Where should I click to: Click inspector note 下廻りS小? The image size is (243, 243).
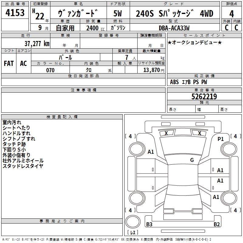point(14,149)
